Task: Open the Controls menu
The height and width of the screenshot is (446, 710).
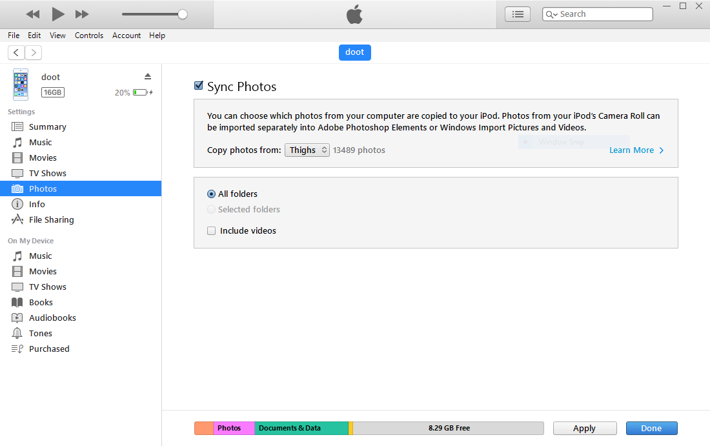Action: pyautogui.click(x=88, y=35)
